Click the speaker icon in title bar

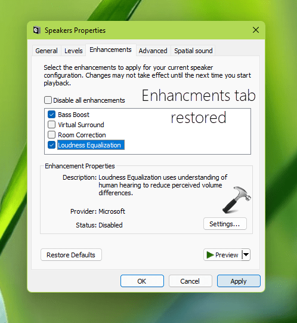pyautogui.click(x=36, y=30)
